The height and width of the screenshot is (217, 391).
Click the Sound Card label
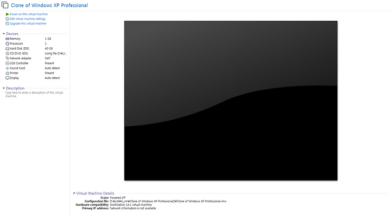17,68
